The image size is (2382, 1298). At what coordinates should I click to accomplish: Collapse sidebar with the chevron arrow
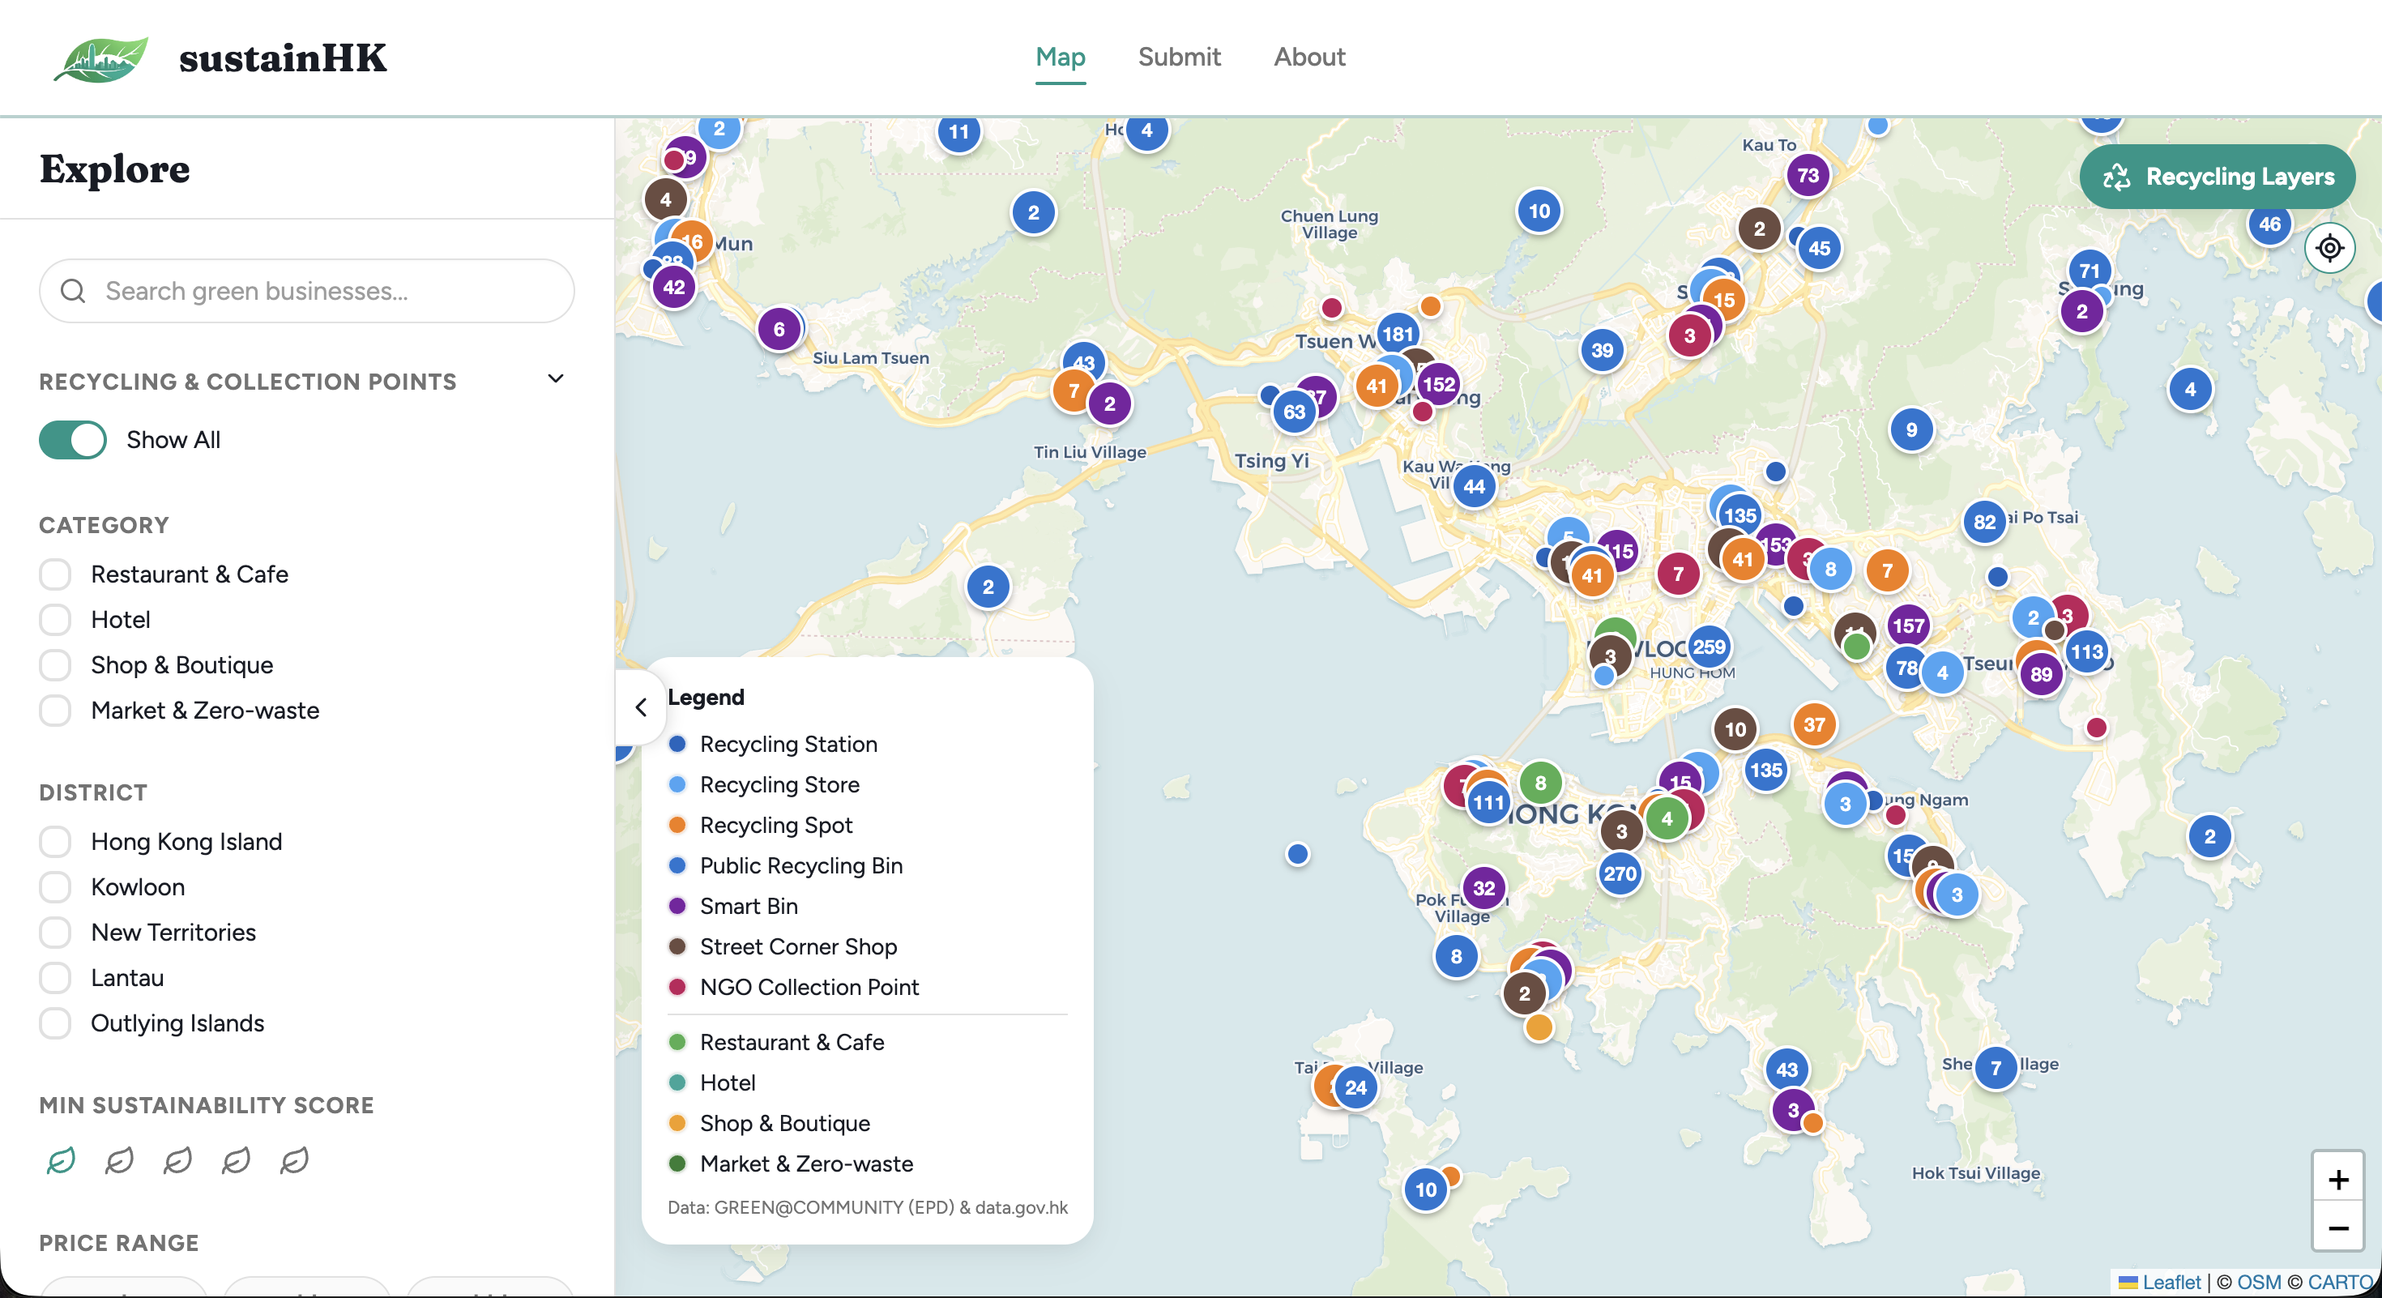pyautogui.click(x=641, y=707)
